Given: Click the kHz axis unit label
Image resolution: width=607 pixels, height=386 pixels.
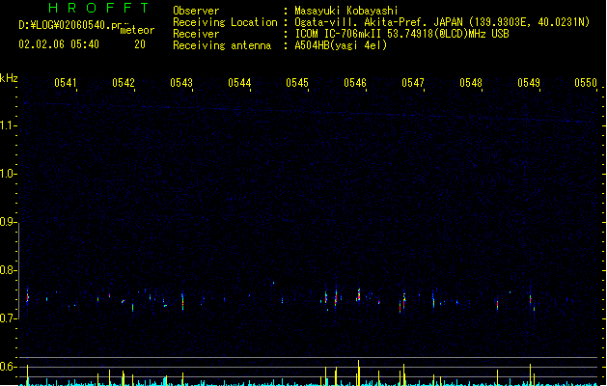Looking at the screenshot, I should pyautogui.click(x=9, y=78).
